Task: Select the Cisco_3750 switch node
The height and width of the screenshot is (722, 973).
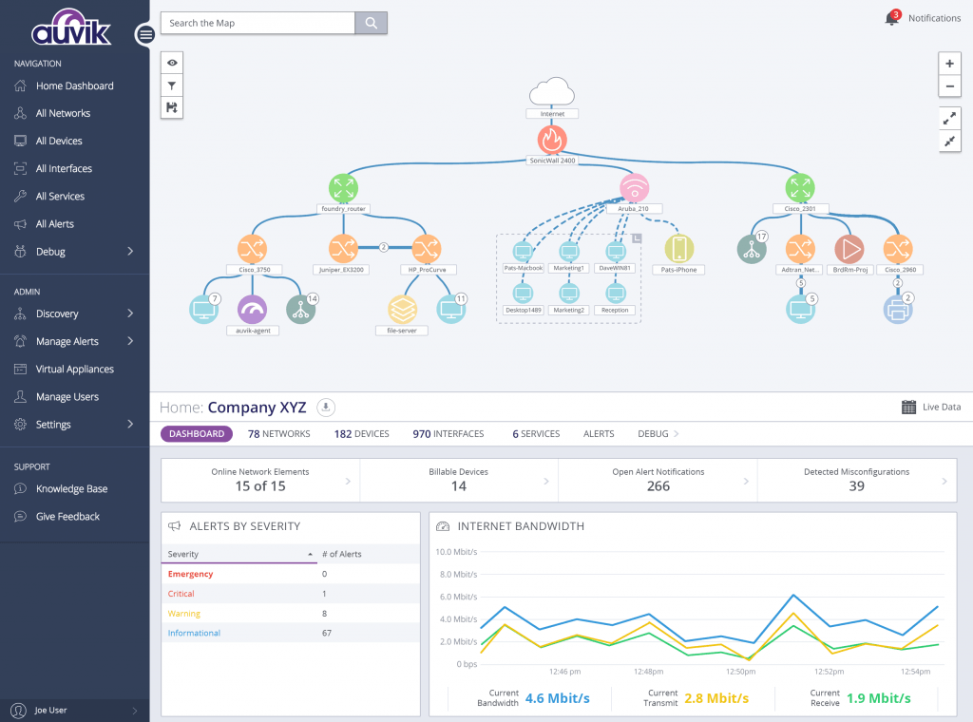Action: click(253, 249)
